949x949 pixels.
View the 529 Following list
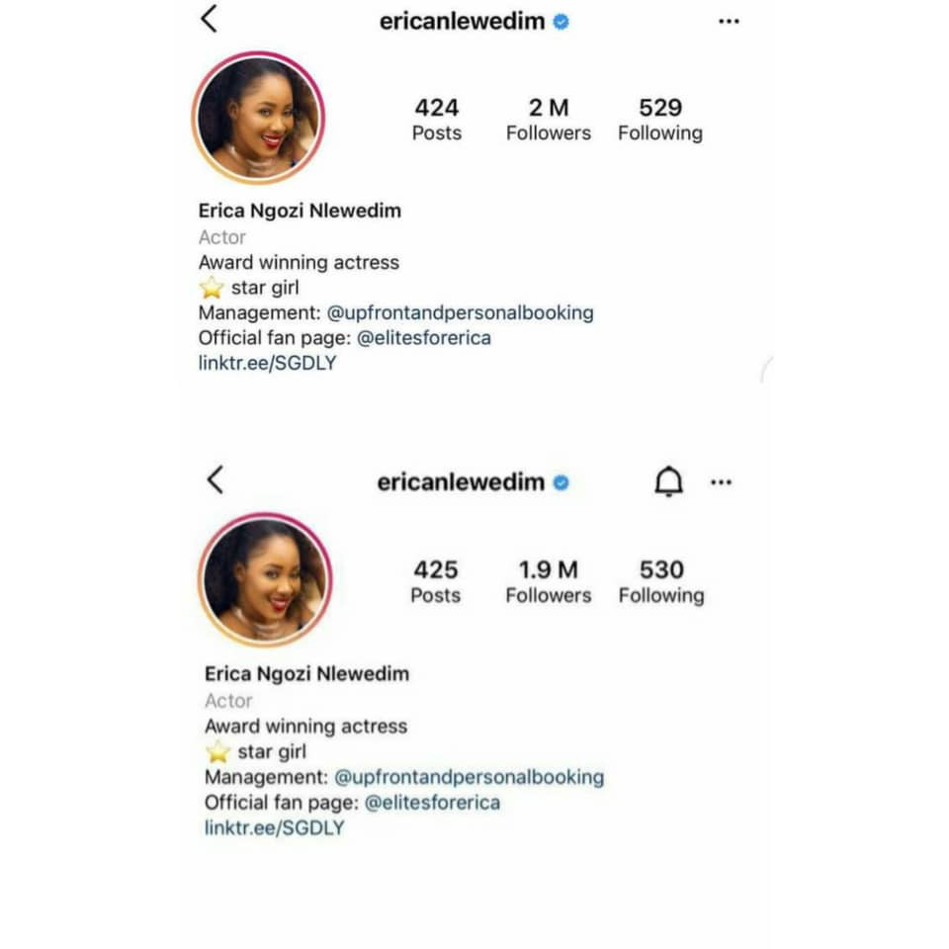click(x=660, y=120)
